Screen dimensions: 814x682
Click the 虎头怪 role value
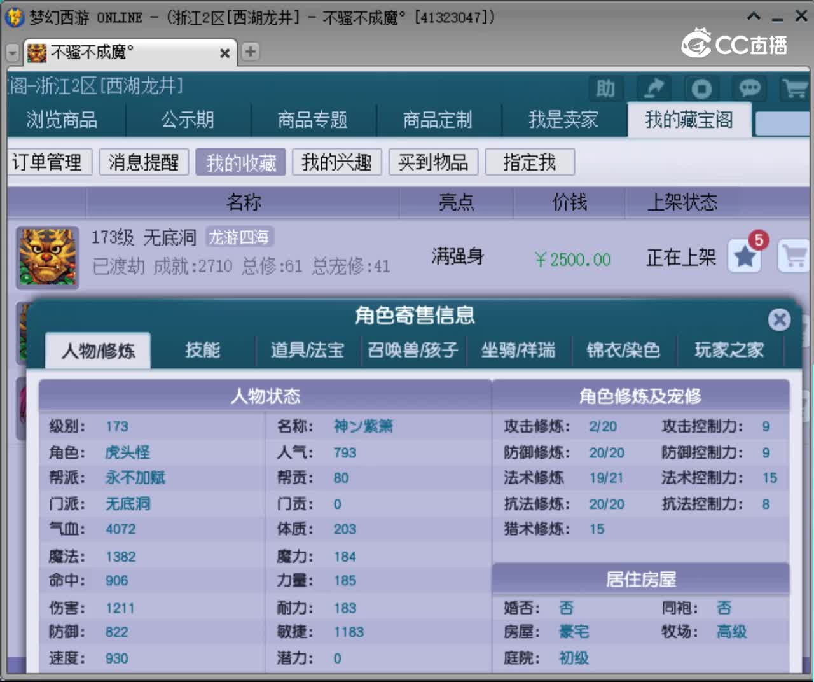[128, 452]
